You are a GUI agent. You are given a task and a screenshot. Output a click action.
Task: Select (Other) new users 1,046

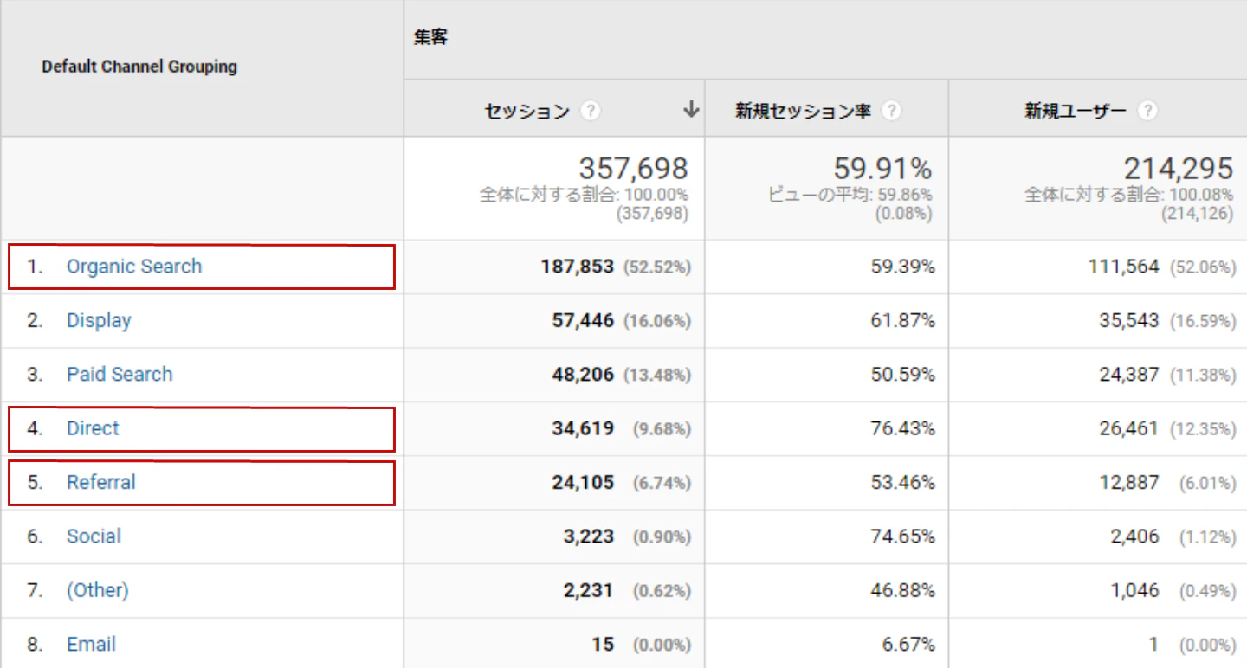click(1134, 590)
